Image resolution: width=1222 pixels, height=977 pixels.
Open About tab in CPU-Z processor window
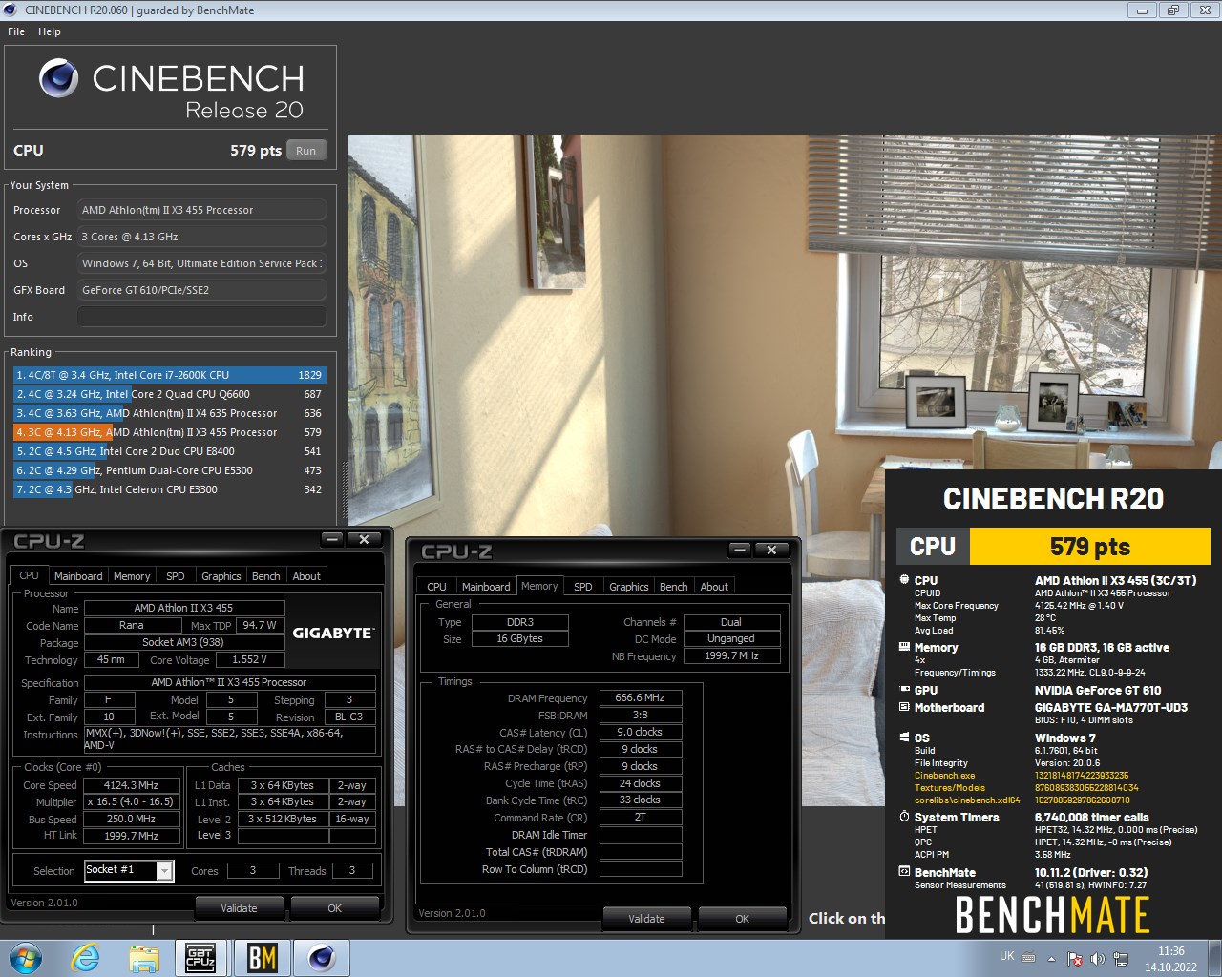(306, 576)
